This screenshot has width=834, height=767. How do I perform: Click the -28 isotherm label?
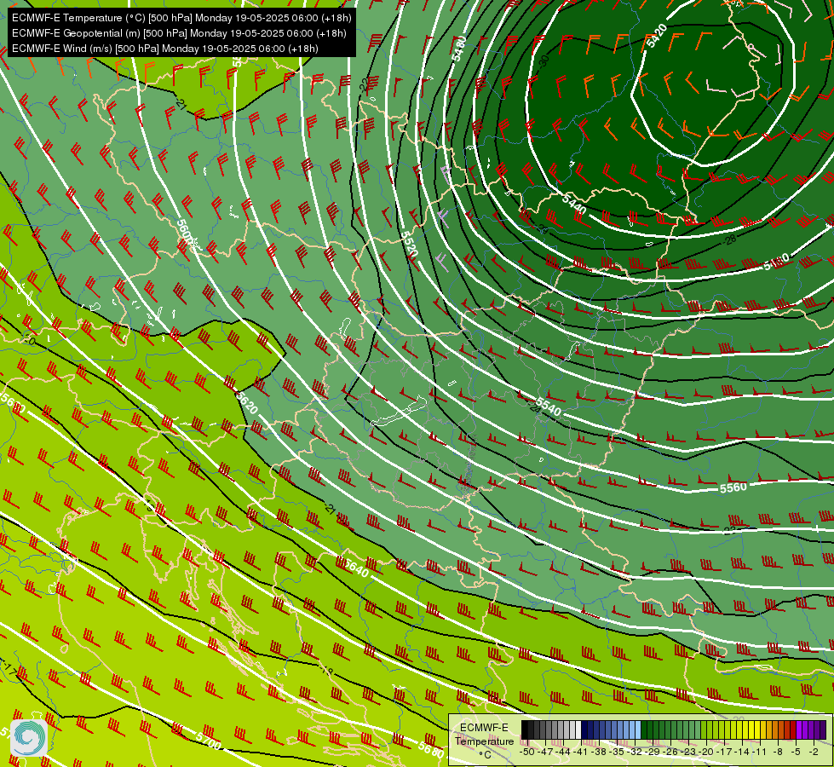(730, 240)
